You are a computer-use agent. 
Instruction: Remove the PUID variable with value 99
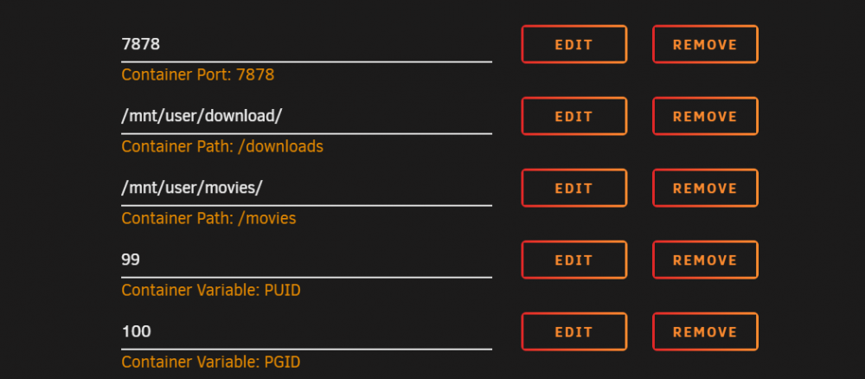[x=705, y=260]
